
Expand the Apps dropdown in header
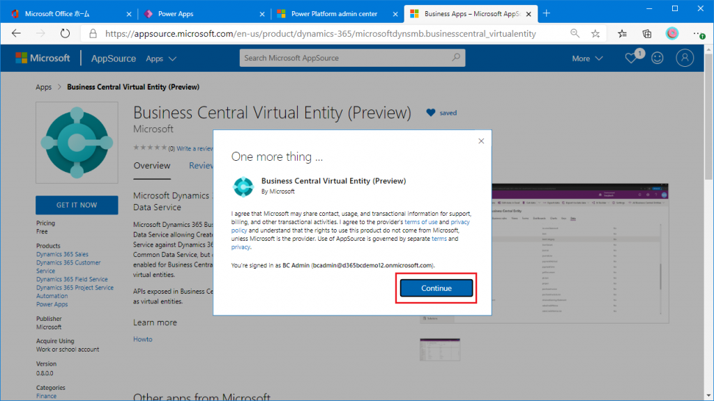tap(161, 58)
